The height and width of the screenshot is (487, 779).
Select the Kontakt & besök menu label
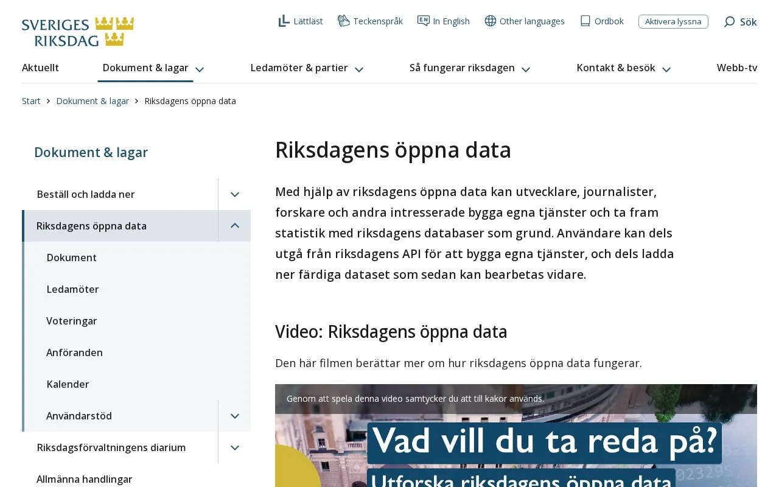[x=616, y=68]
